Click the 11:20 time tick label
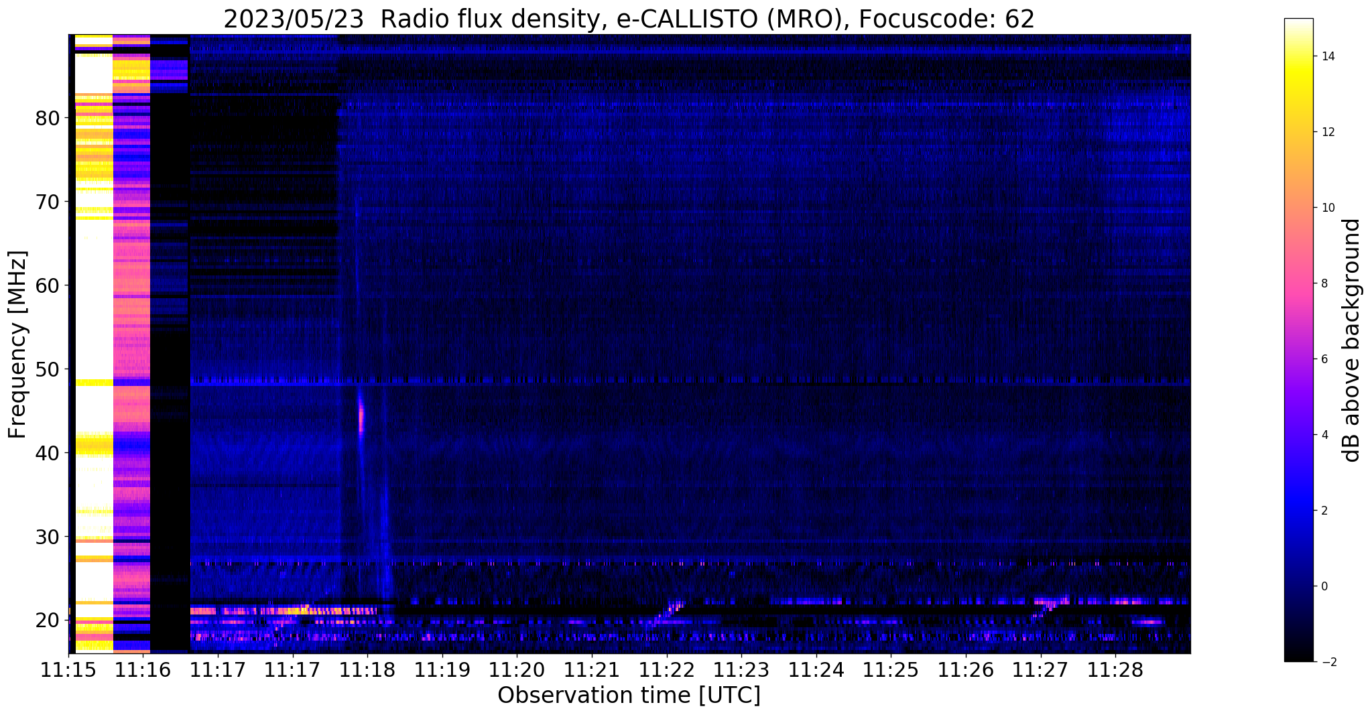The image size is (1372, 715). pyautogui.click(x=517, y=669)
